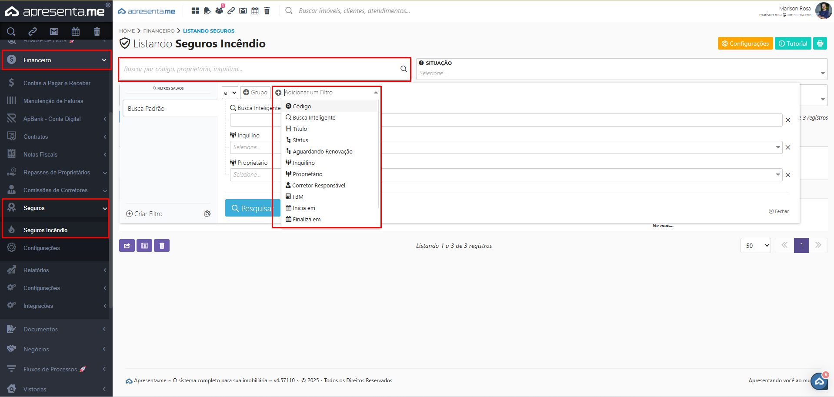Open calendar icon in top toolbar
The image size is (834, 397).
255,11
